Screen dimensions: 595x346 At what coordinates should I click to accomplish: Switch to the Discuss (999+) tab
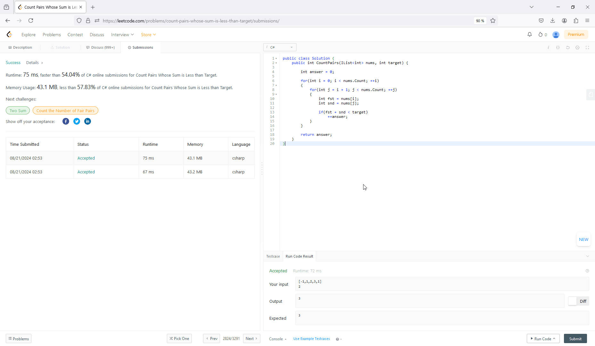coord(101,47)
